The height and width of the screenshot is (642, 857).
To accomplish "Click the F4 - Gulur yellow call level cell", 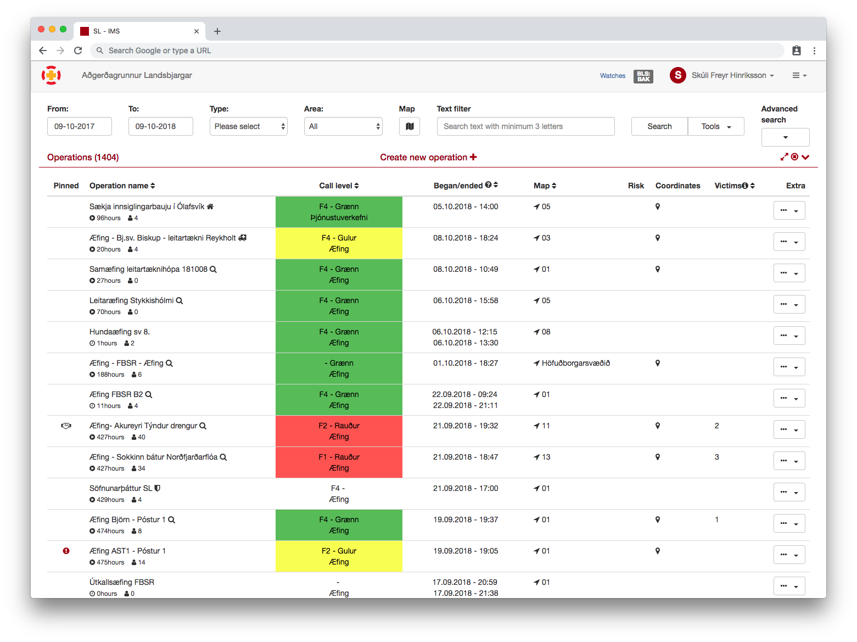I will [x=339, y=243].
